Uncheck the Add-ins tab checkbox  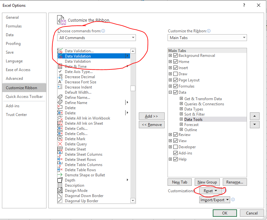[x=175, y=153]
